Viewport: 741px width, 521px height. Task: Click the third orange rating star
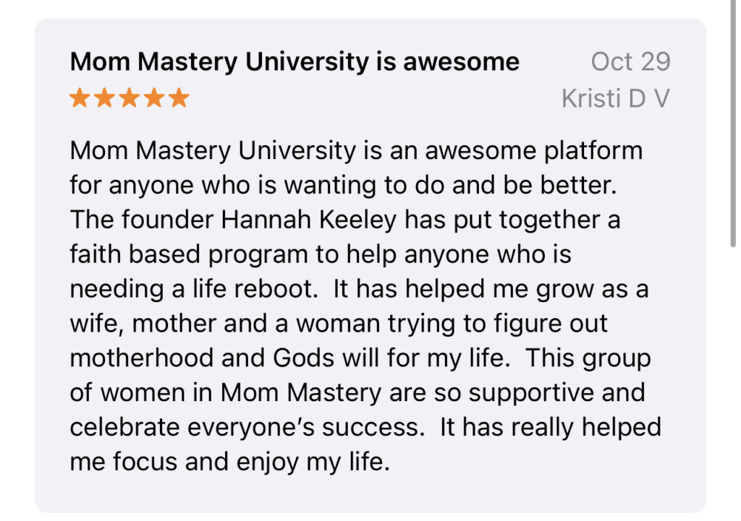[130, 98]
